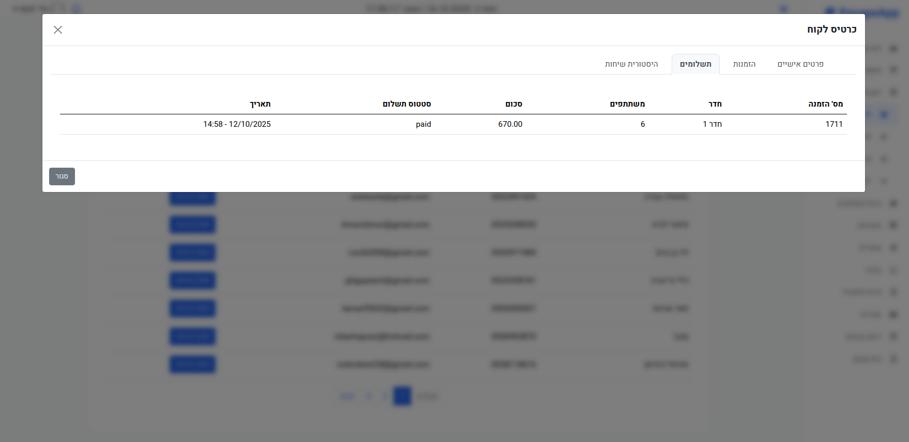Viewport: 909px width, 442px height.
Task: Click the תאריך column header
Action: pos(260,104)
